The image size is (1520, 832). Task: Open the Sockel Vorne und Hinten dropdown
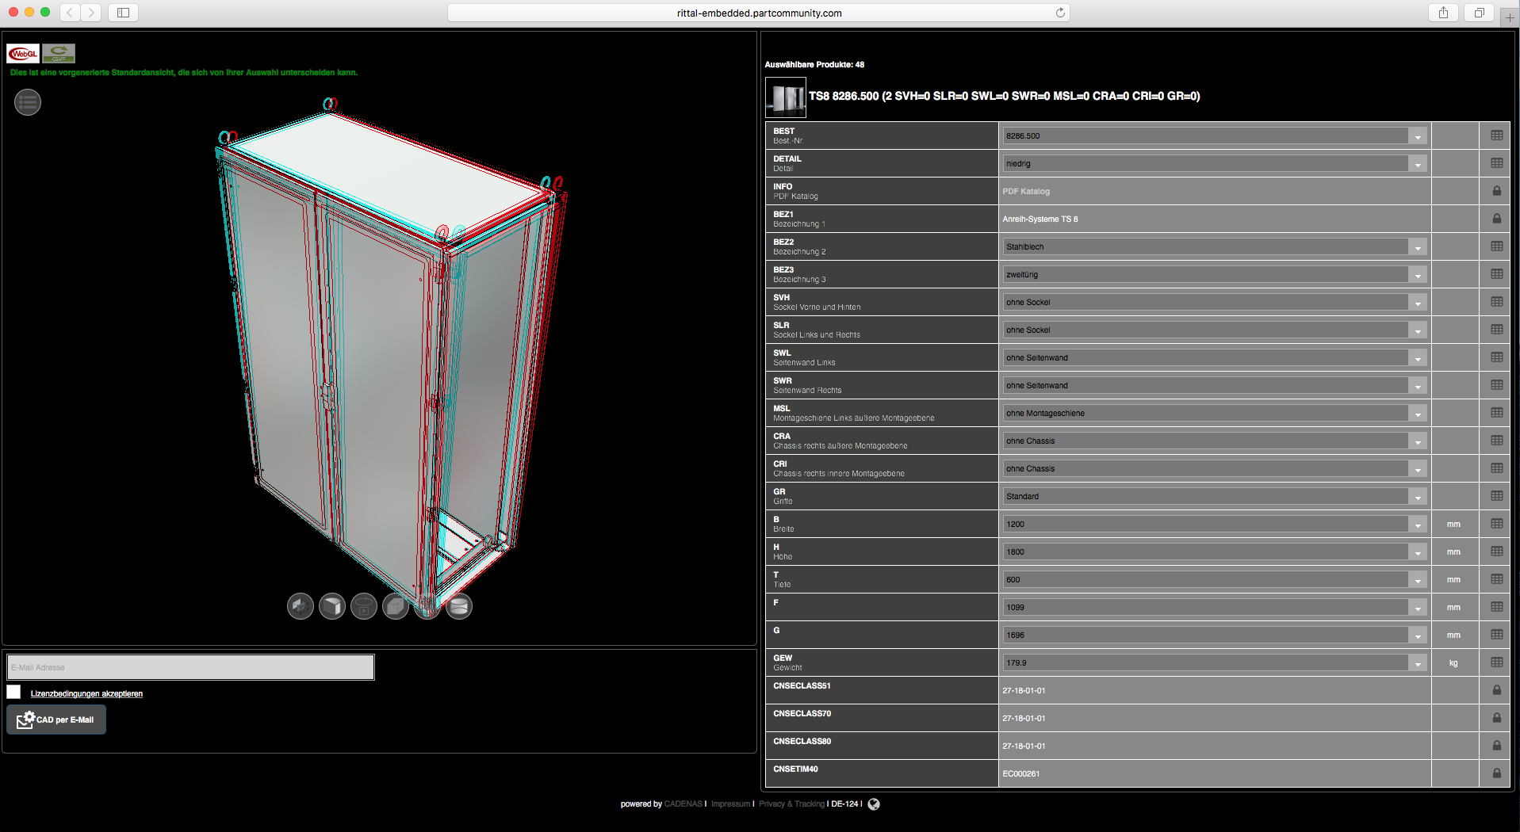tap(1215, 302)
